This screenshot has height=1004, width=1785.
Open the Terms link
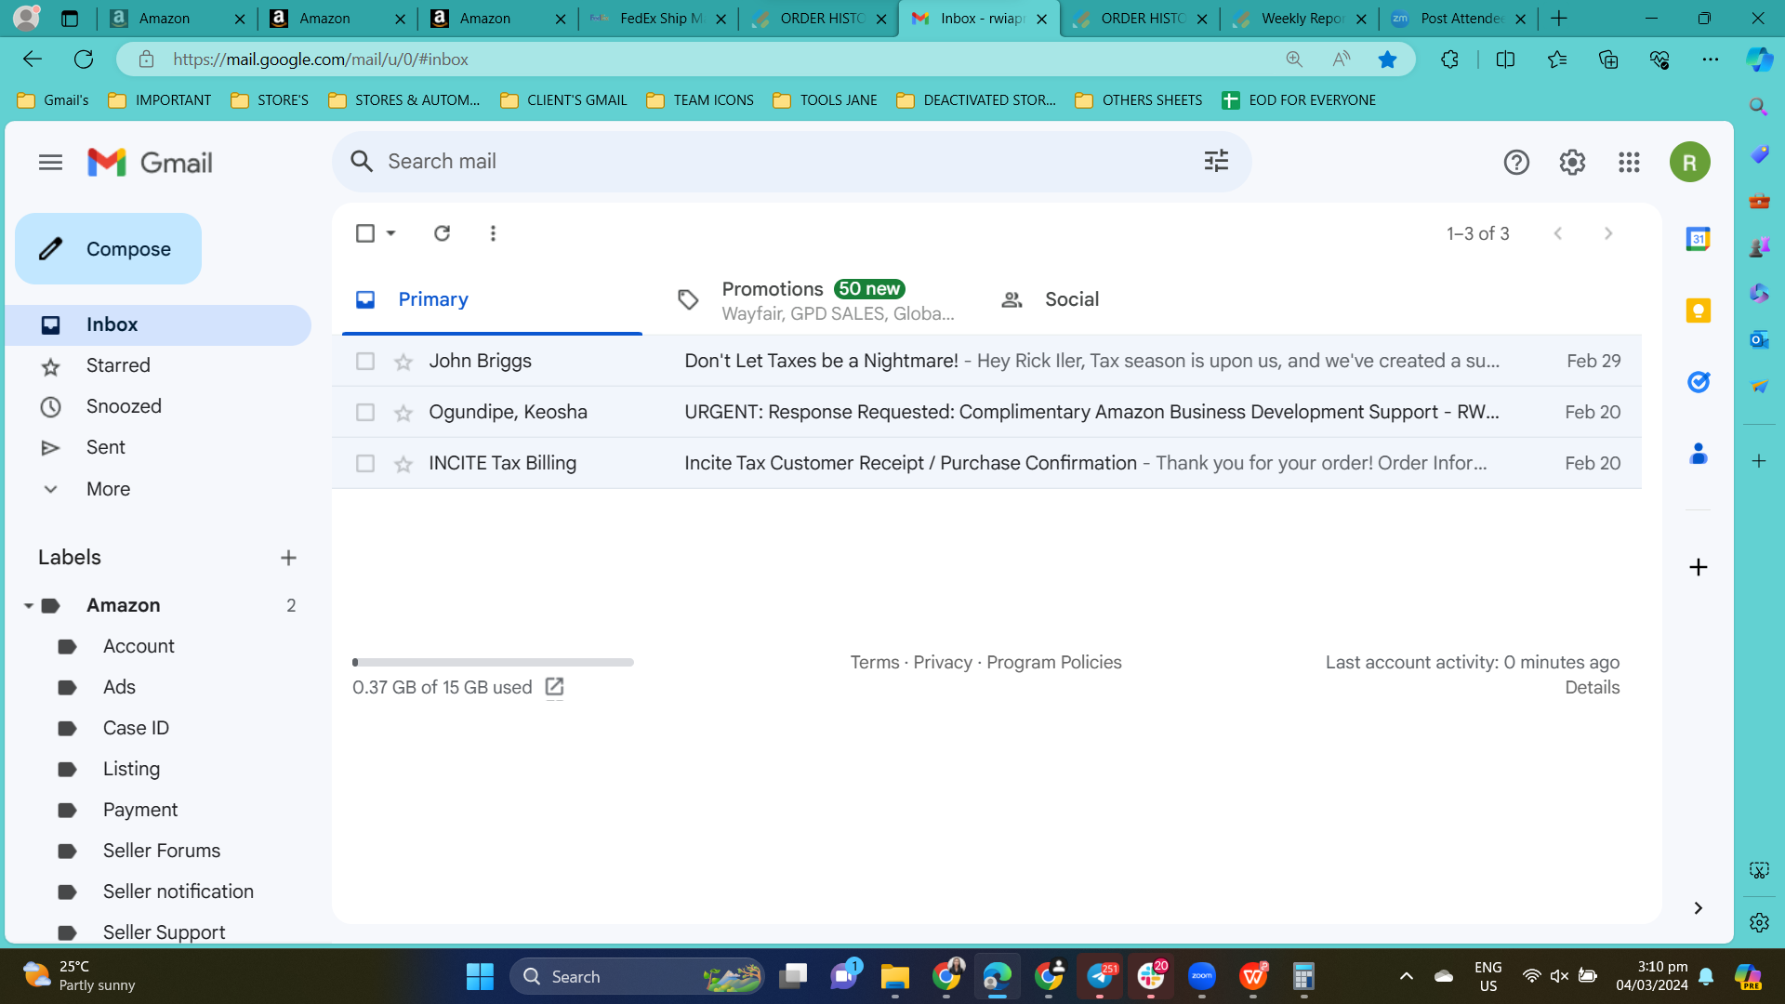(874, 663)
